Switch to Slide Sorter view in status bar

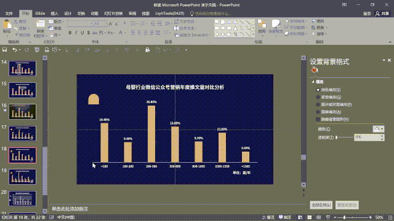pos(310,217)
